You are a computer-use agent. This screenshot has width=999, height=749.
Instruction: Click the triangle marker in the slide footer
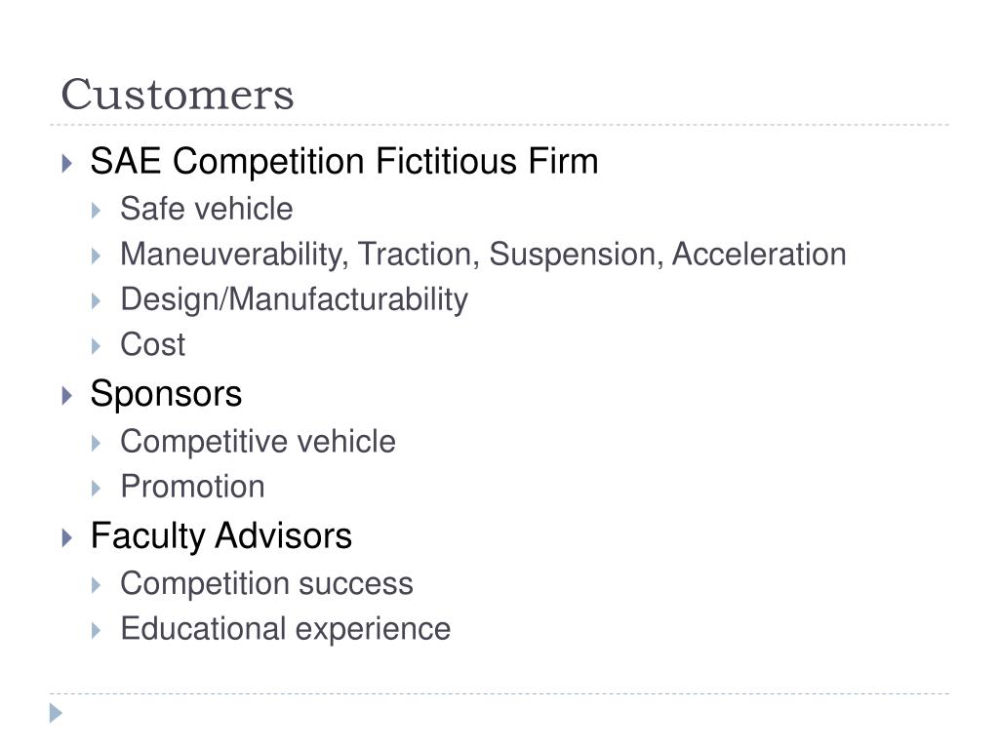[56, 713]
